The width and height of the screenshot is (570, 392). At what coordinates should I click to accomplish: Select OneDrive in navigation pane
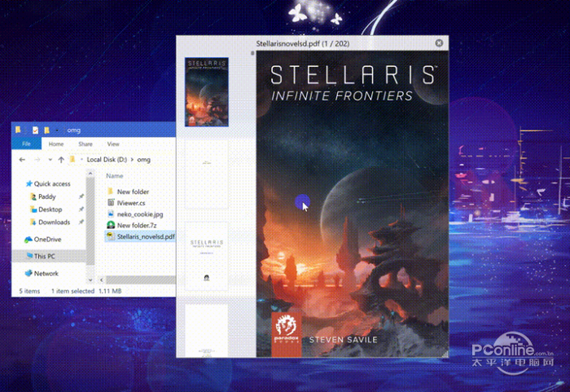click(47, 239)
